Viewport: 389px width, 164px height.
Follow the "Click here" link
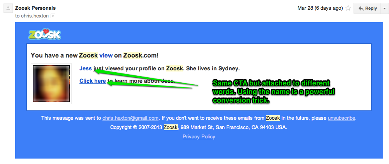point(92,81)
